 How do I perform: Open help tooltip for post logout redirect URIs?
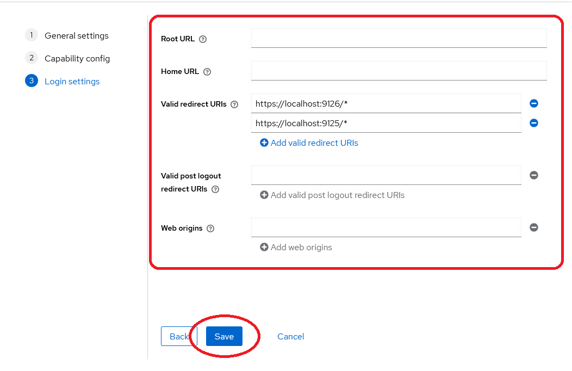[215, 189]
